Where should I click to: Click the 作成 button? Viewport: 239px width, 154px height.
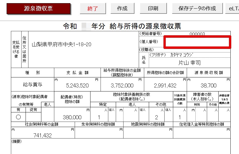click(122, 8)
